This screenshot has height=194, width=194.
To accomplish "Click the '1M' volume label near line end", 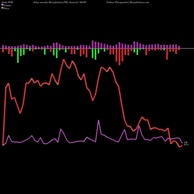I will click(185, 142).
